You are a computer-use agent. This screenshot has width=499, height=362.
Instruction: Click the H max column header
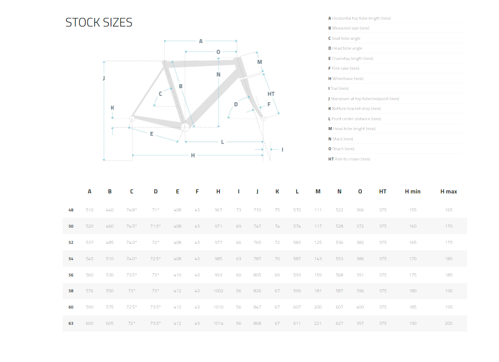[448, 191]
